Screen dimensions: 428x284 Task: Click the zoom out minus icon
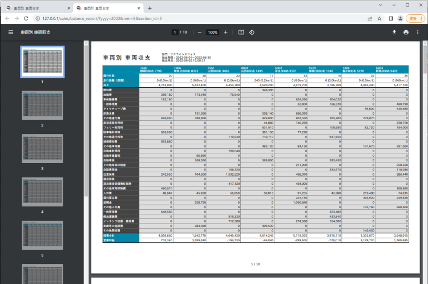point(199,33)
